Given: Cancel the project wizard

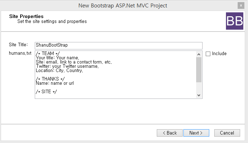Looking at the screenshot, I should [227, 133].
